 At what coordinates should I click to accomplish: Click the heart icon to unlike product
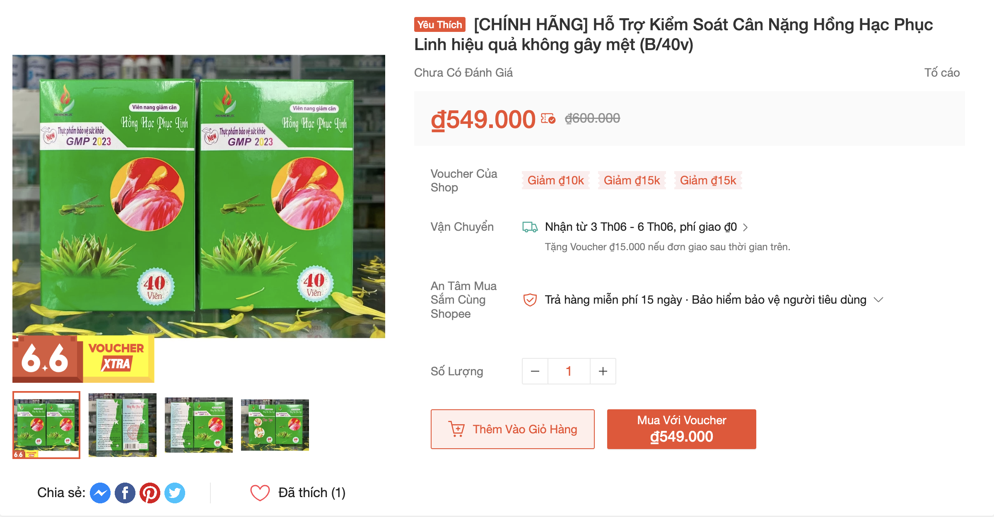point(260,493)
